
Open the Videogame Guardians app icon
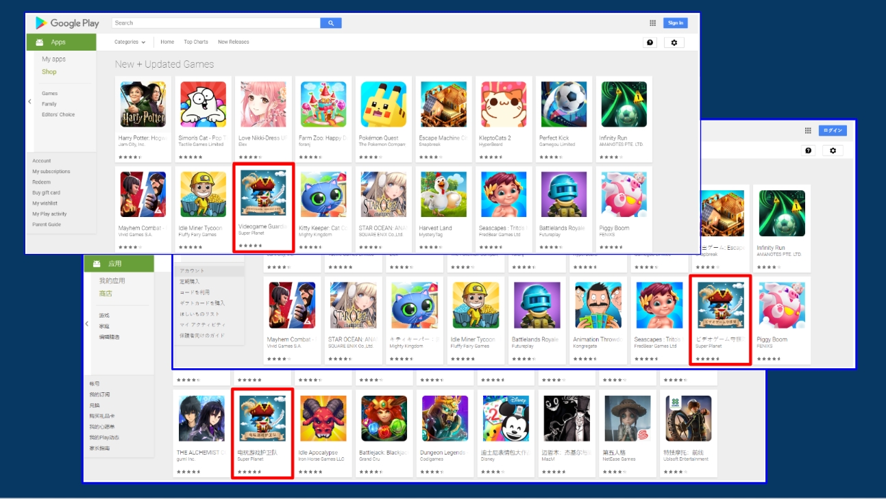click(263, 194)
